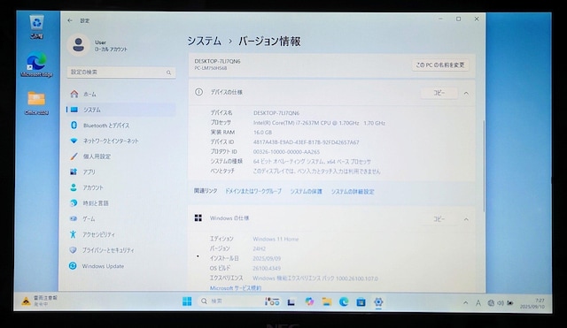This screenshot has height=328, width=567.
Task: Open the clock and date on taskbar
Action: 532,303
